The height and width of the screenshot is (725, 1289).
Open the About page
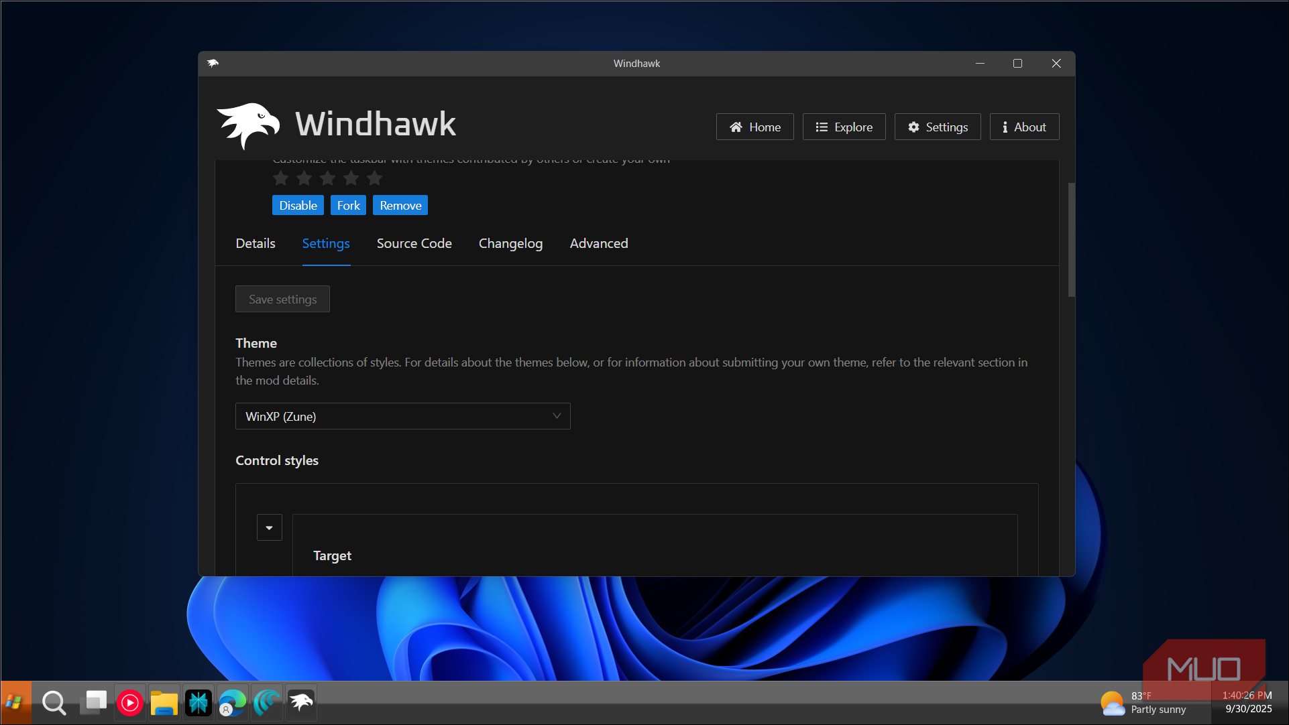(x=1025, y=127)
